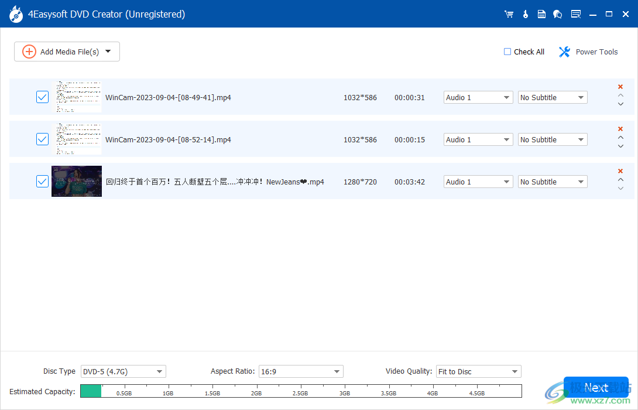Open the title bar menu icon

[x=576, y=13]
